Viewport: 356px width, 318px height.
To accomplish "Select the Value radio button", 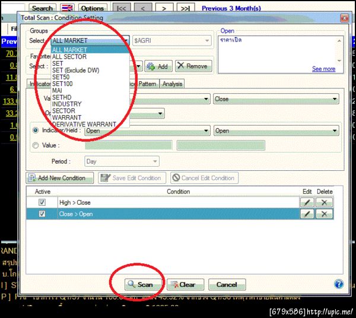I will coord(36,145).
